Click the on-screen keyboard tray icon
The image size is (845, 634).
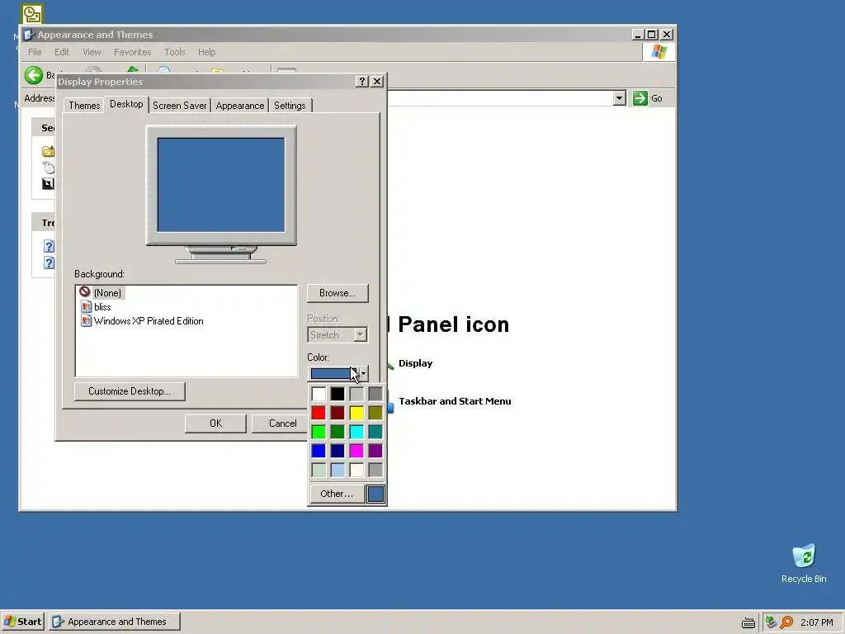[748, 622]
